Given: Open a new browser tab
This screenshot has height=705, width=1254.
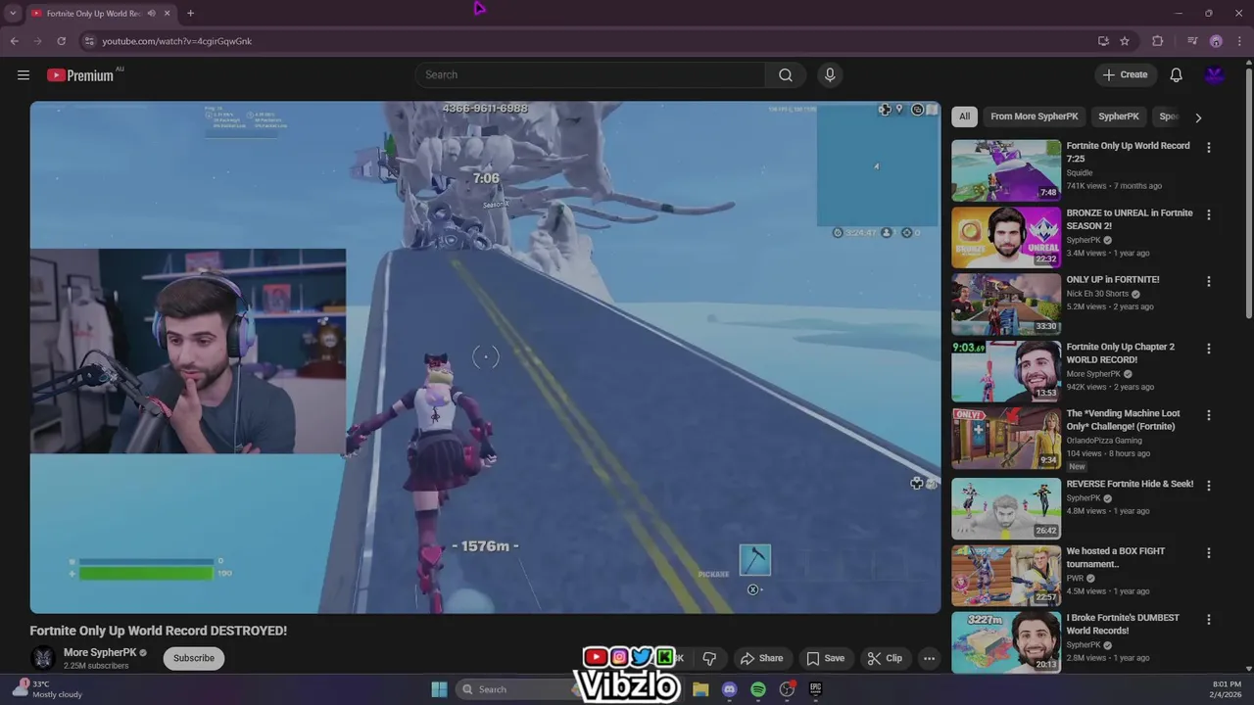Looking at the screenshot, I should tap(190, 13).
